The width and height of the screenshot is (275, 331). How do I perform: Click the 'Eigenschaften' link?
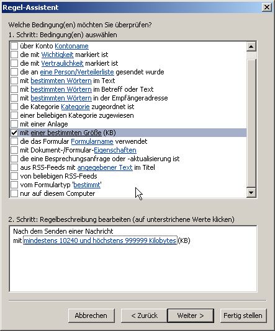point(115,150)
